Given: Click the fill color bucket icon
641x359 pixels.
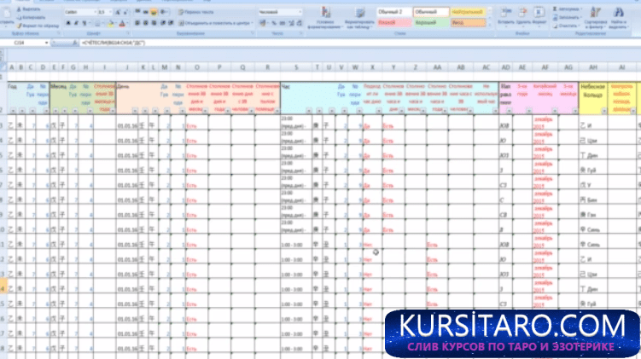Looking at the screenshot, I should click(112, 23).
